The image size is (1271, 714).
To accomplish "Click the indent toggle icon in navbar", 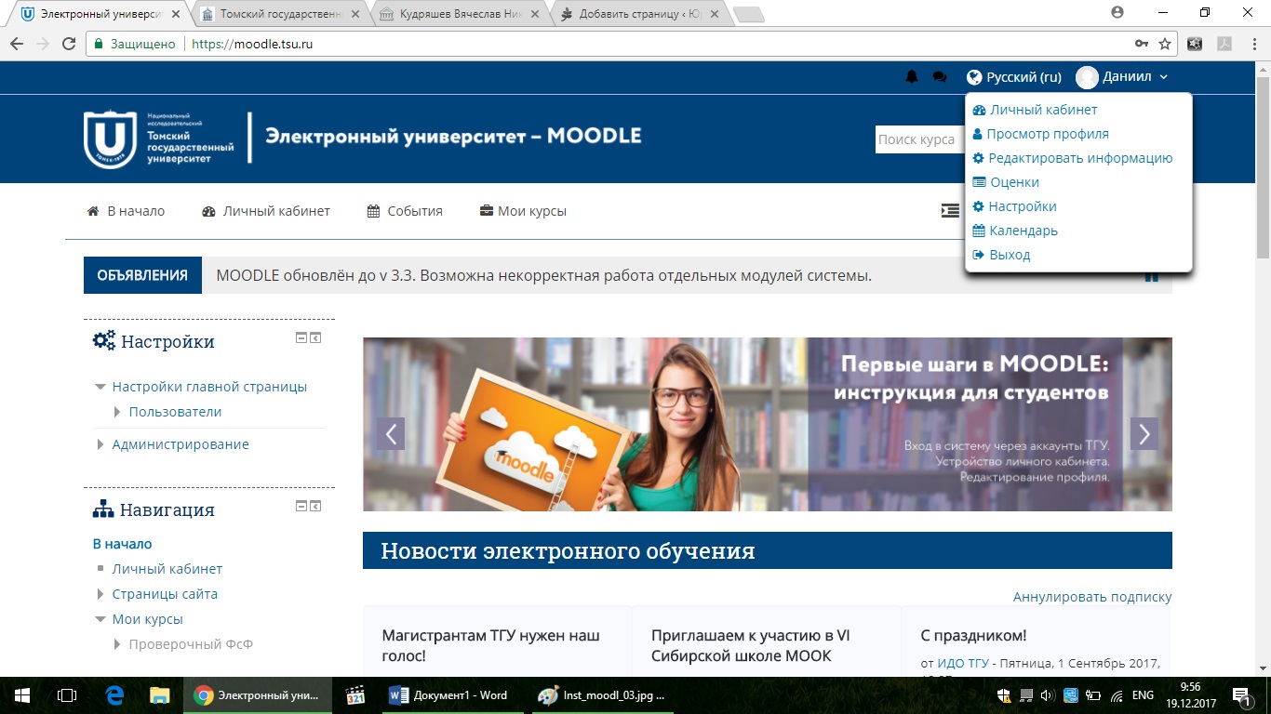I will pos(949,211).
